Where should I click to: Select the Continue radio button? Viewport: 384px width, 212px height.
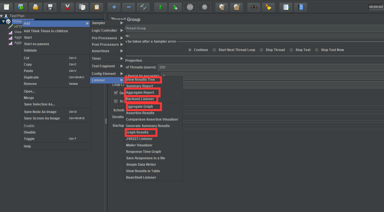pyautogui.click(x=190, y=50)
